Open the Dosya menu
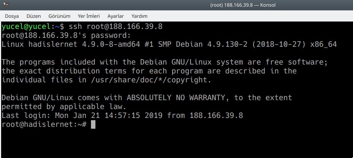 click(x=12, y=16)
